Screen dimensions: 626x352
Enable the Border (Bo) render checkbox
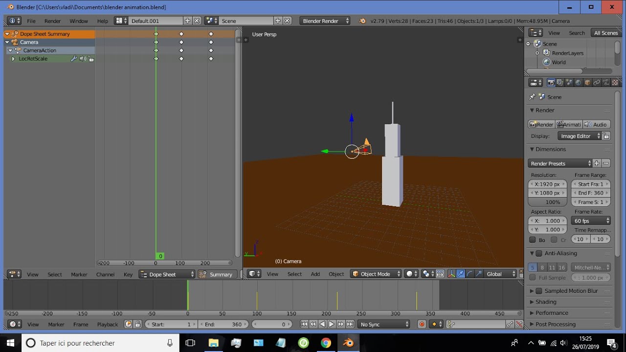(533, 240)
